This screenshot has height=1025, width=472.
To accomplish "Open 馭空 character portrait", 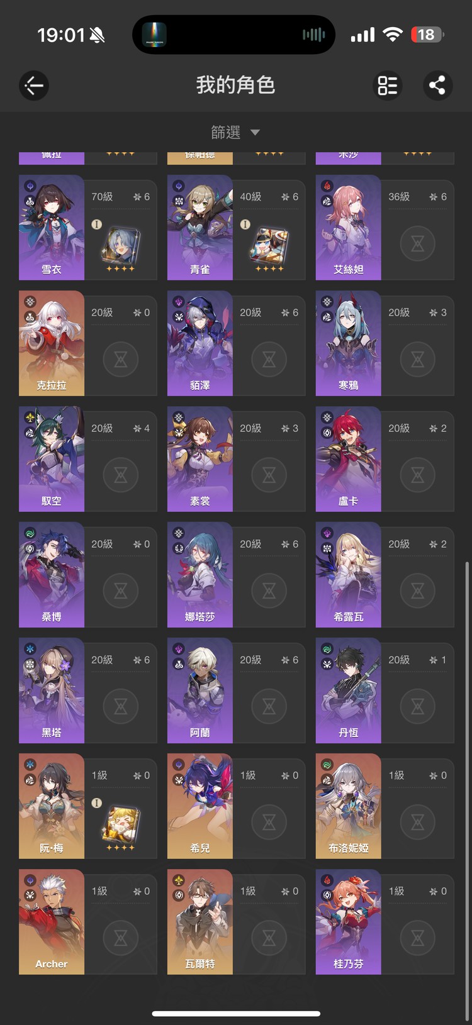I will tap(52, 458).
